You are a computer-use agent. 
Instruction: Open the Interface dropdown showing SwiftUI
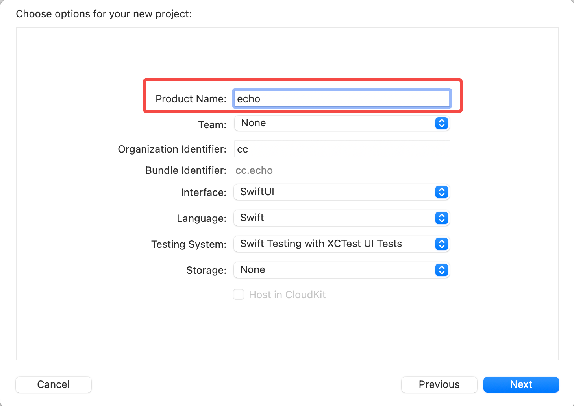[x=342, y=192]
